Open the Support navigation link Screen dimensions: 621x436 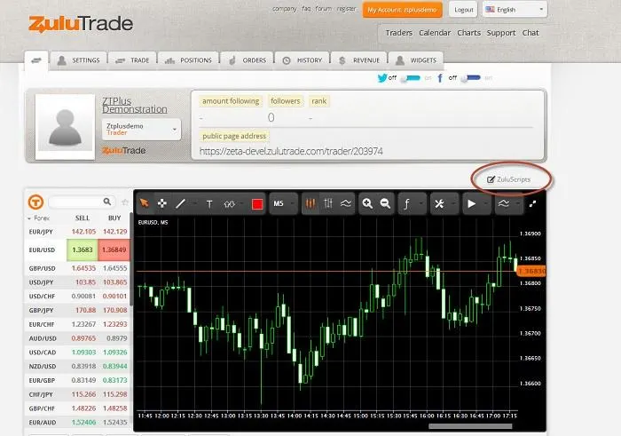coord(501,33)
